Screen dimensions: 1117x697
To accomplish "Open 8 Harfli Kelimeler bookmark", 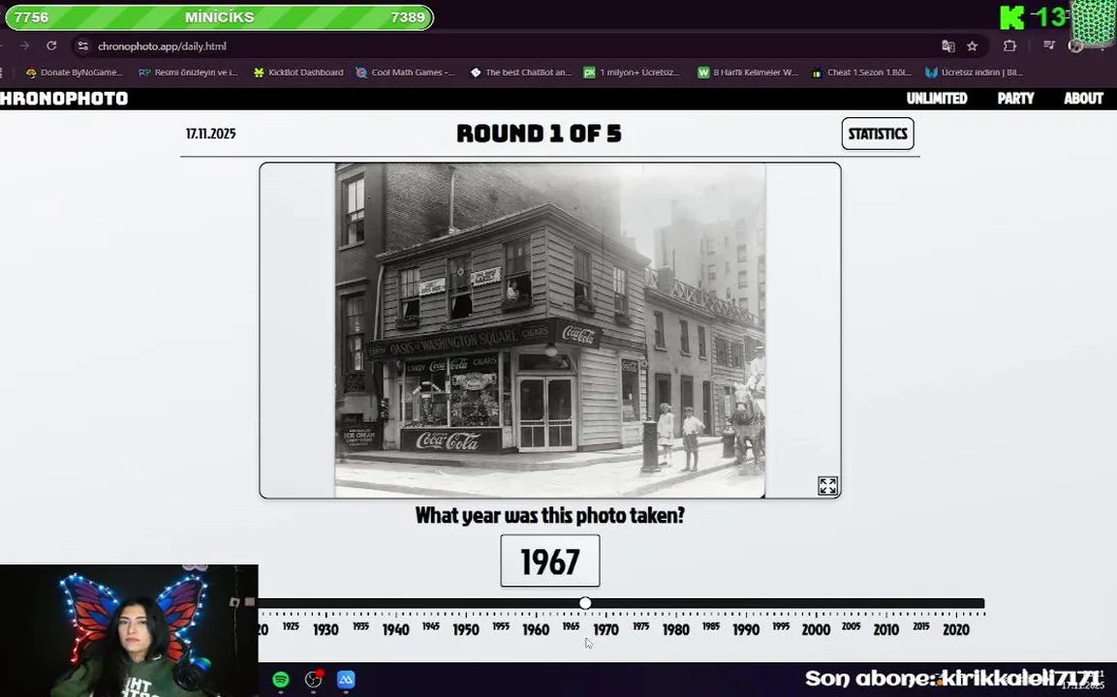I will 747,72.
